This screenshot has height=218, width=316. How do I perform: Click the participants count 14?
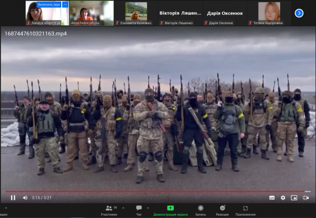[115, 208]
